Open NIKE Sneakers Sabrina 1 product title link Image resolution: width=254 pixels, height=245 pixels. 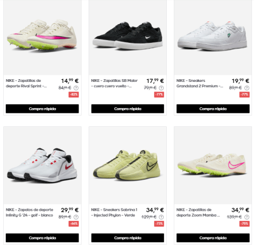[114, 212]
